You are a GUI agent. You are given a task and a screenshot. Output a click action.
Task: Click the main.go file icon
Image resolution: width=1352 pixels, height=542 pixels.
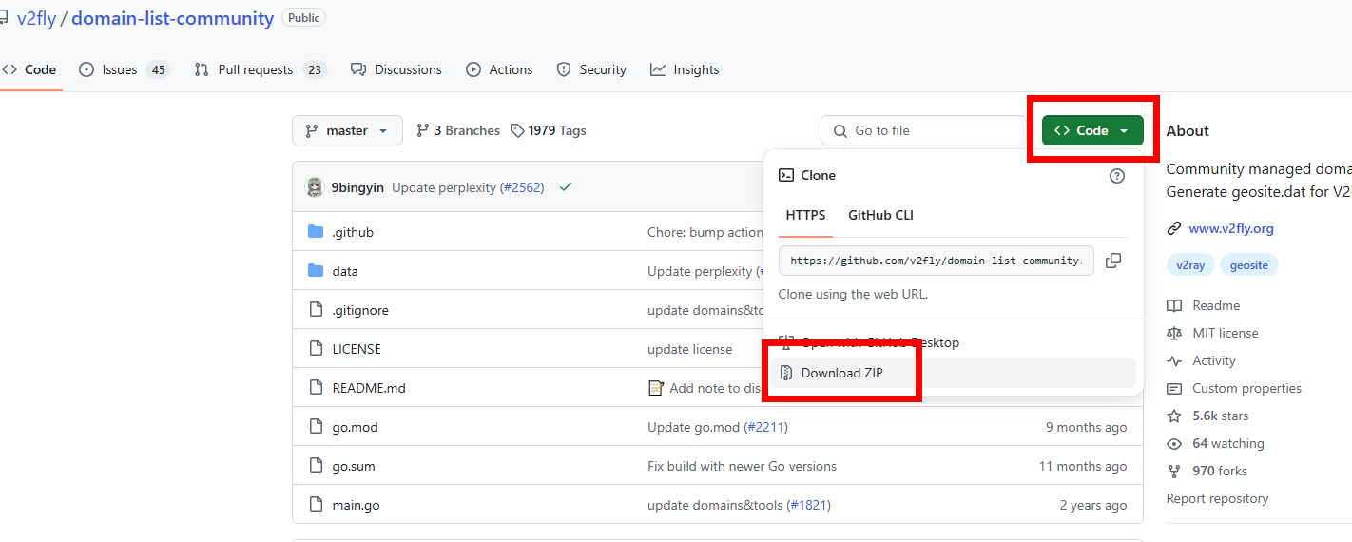tap(316, 505)
